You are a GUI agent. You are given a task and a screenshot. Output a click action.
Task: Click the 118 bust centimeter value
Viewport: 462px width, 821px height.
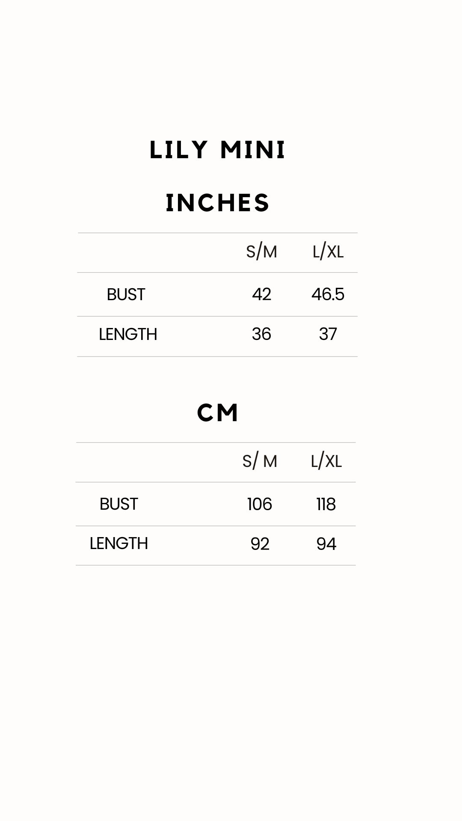[326, 505]
